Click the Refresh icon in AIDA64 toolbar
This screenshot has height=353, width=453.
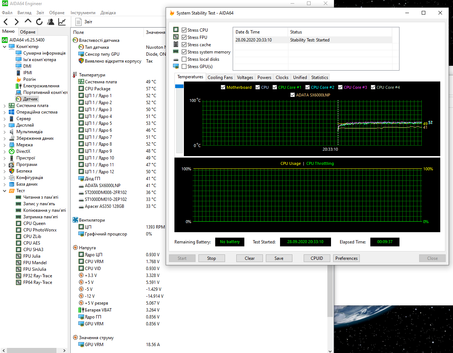(39, 22)
